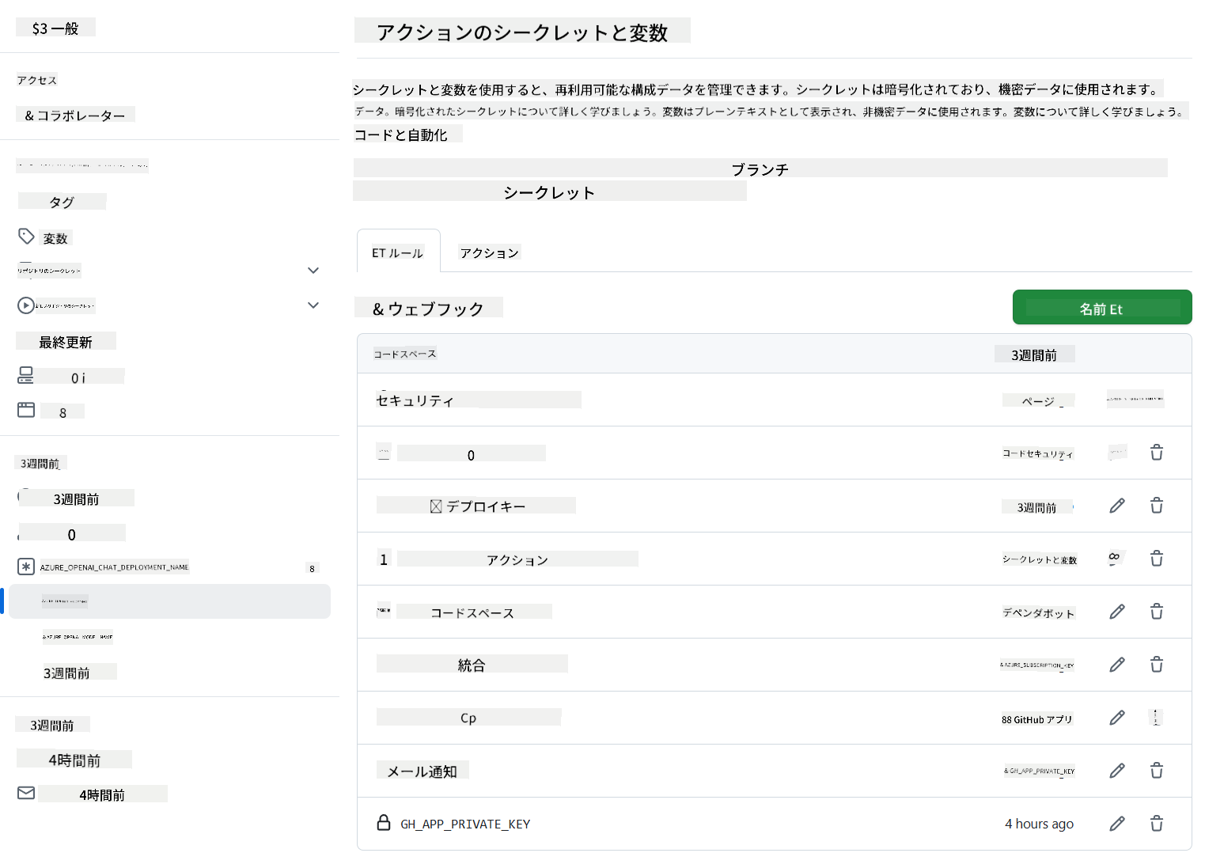Viewport: 1205px width, 868px height.
Task: Switch to the アクション tab
Action: tap(490, 252)
